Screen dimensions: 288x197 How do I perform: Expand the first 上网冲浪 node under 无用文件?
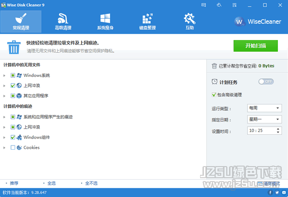tap(4, 86)
